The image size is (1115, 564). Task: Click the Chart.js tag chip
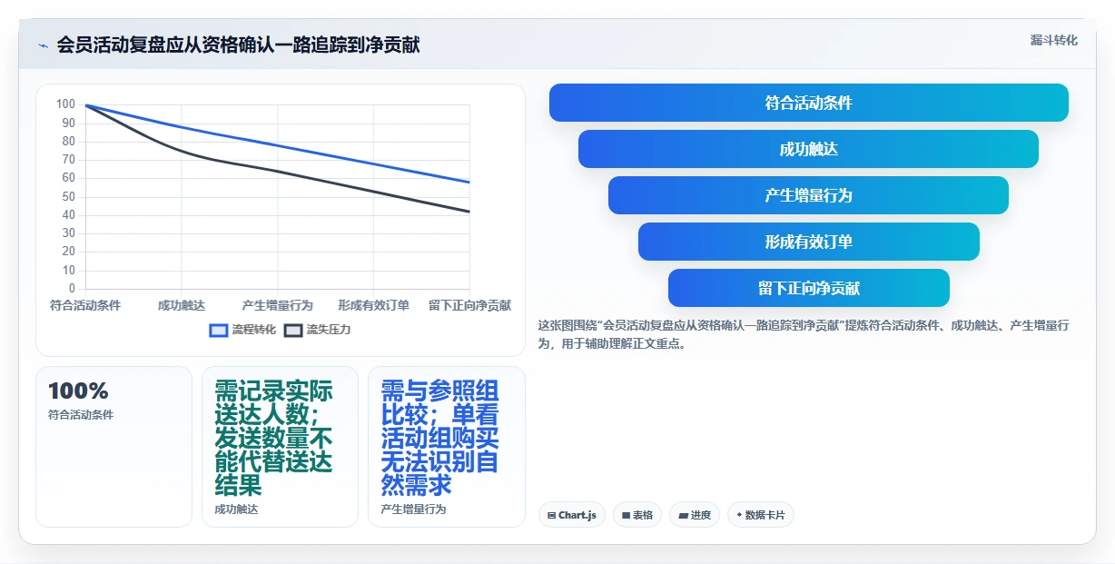tap(572, 515)
